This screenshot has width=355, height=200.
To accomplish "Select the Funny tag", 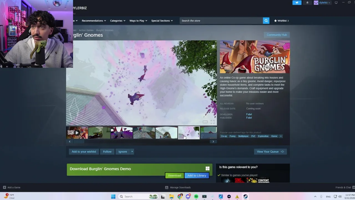I will click(x=232, y=136).
